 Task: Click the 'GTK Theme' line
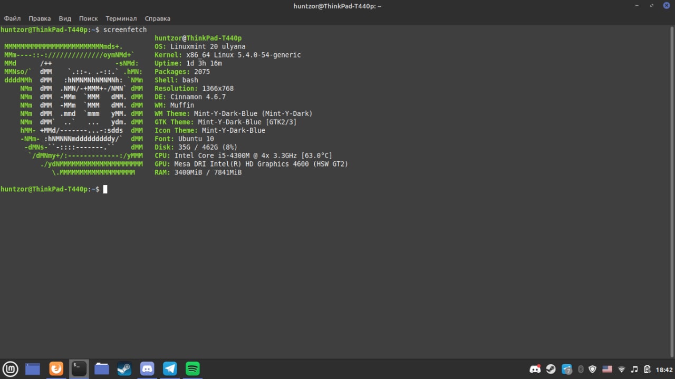tap(226, 122)
